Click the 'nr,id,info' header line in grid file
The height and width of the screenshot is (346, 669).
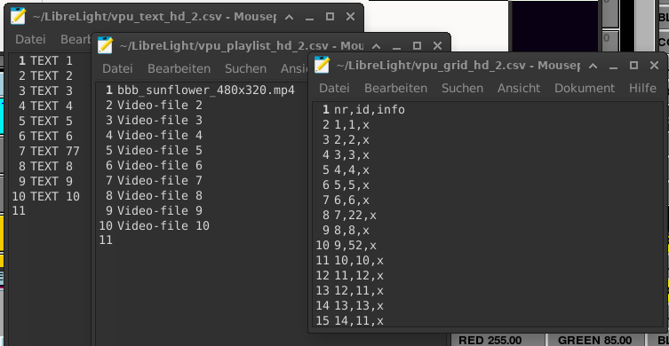click(x=370, y=110)
